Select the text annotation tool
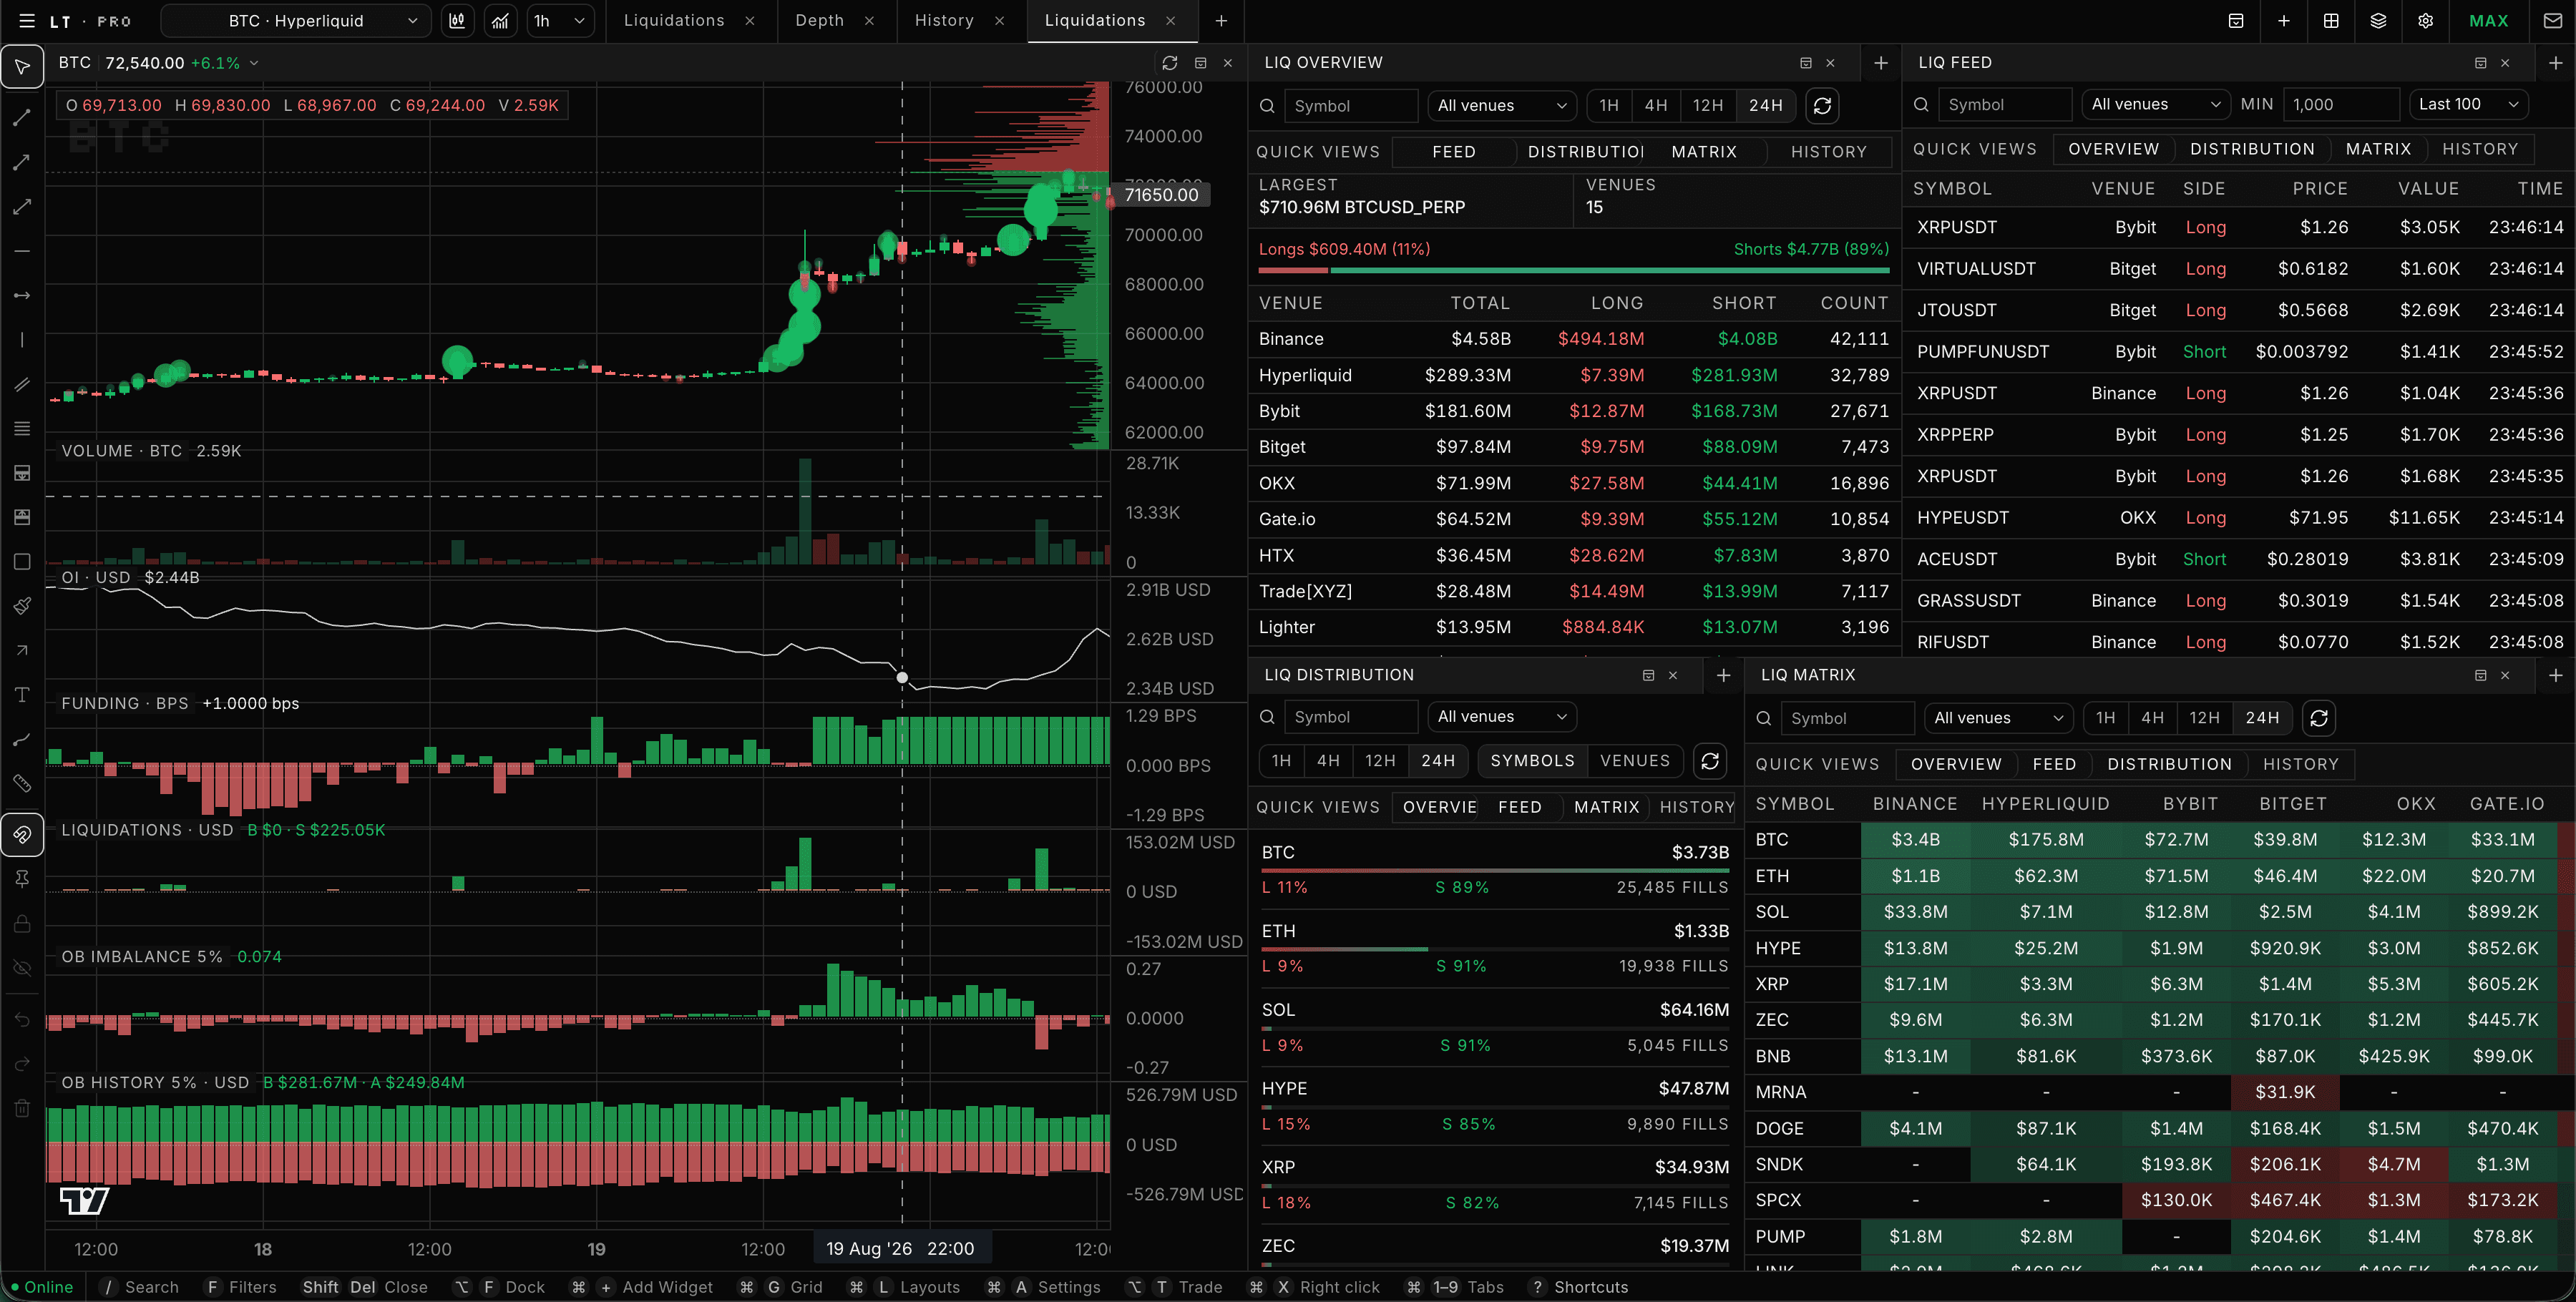This screenshot has width=2576, height=1302. click(x=22, y=694)
